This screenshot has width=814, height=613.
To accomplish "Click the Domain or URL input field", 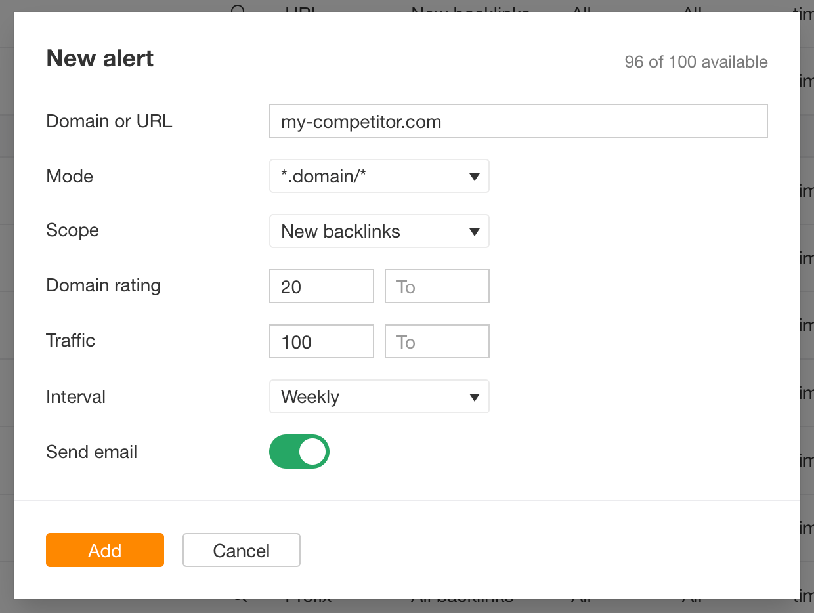I will click(518, 121).
